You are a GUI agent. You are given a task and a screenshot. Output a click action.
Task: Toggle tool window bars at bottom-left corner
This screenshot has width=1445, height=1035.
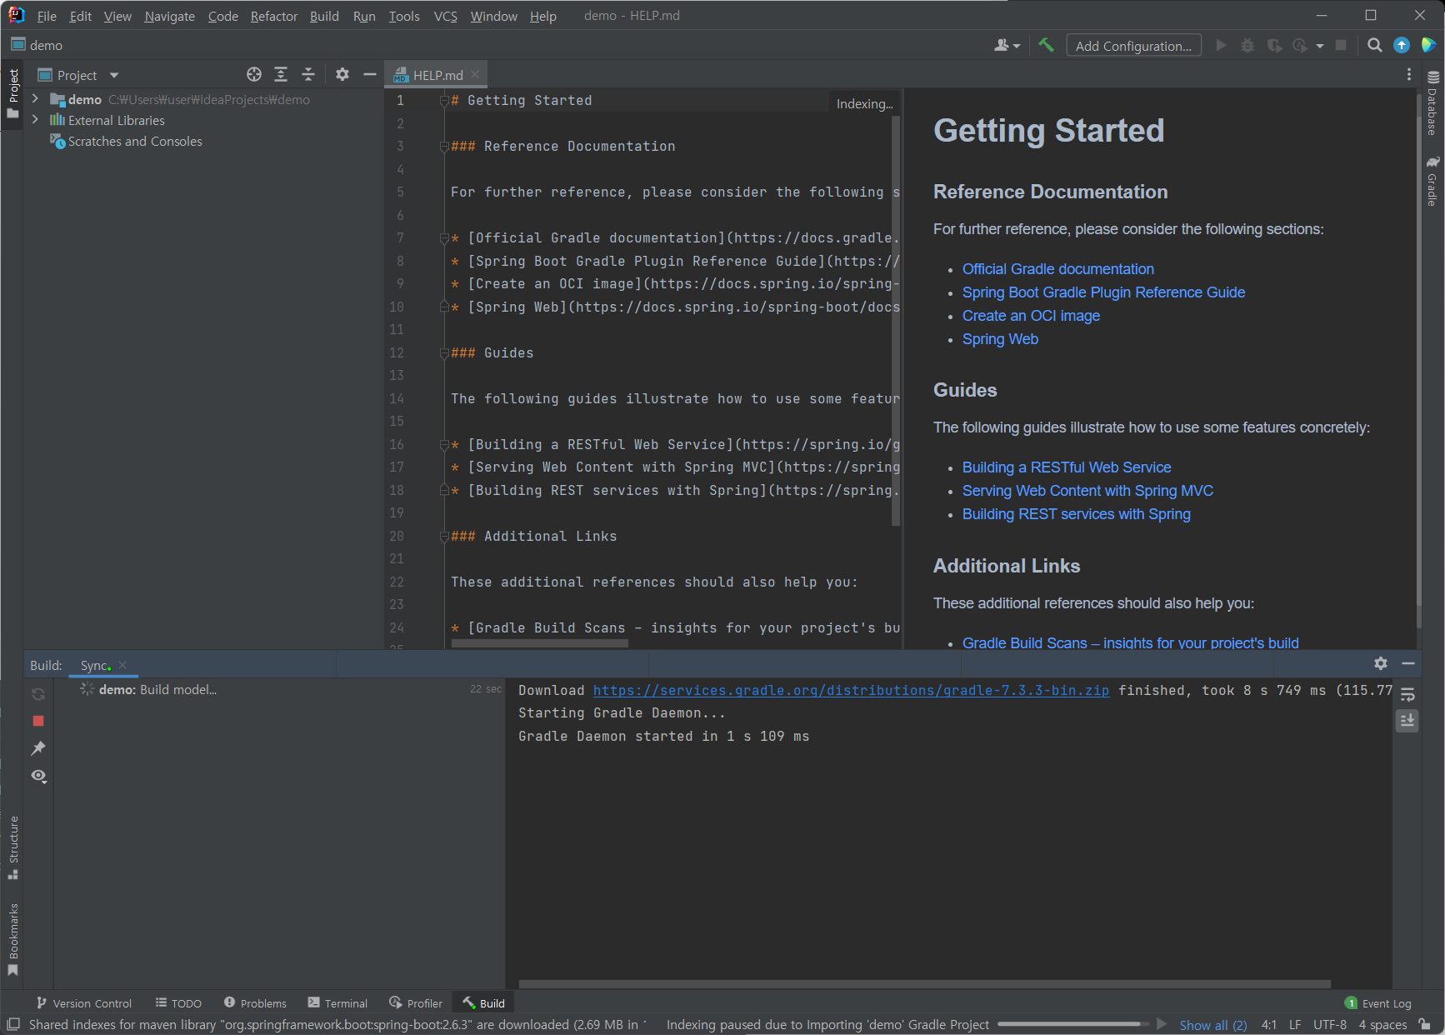[13, 1024]
